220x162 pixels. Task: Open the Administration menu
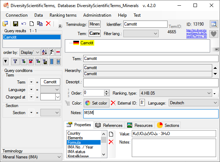pos(97,15)
